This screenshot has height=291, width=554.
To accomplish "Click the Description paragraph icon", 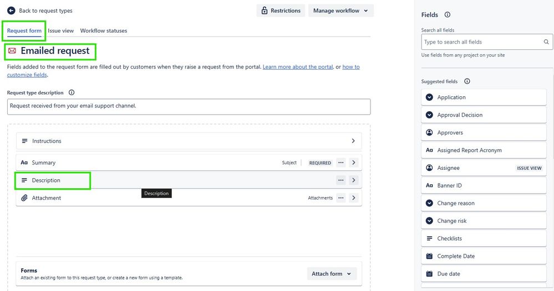I will (24, 180).
